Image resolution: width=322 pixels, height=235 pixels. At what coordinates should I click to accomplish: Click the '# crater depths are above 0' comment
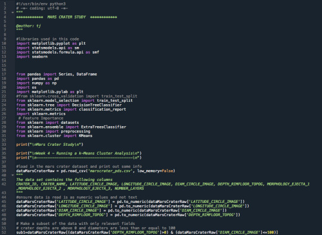tap(95, 228)
